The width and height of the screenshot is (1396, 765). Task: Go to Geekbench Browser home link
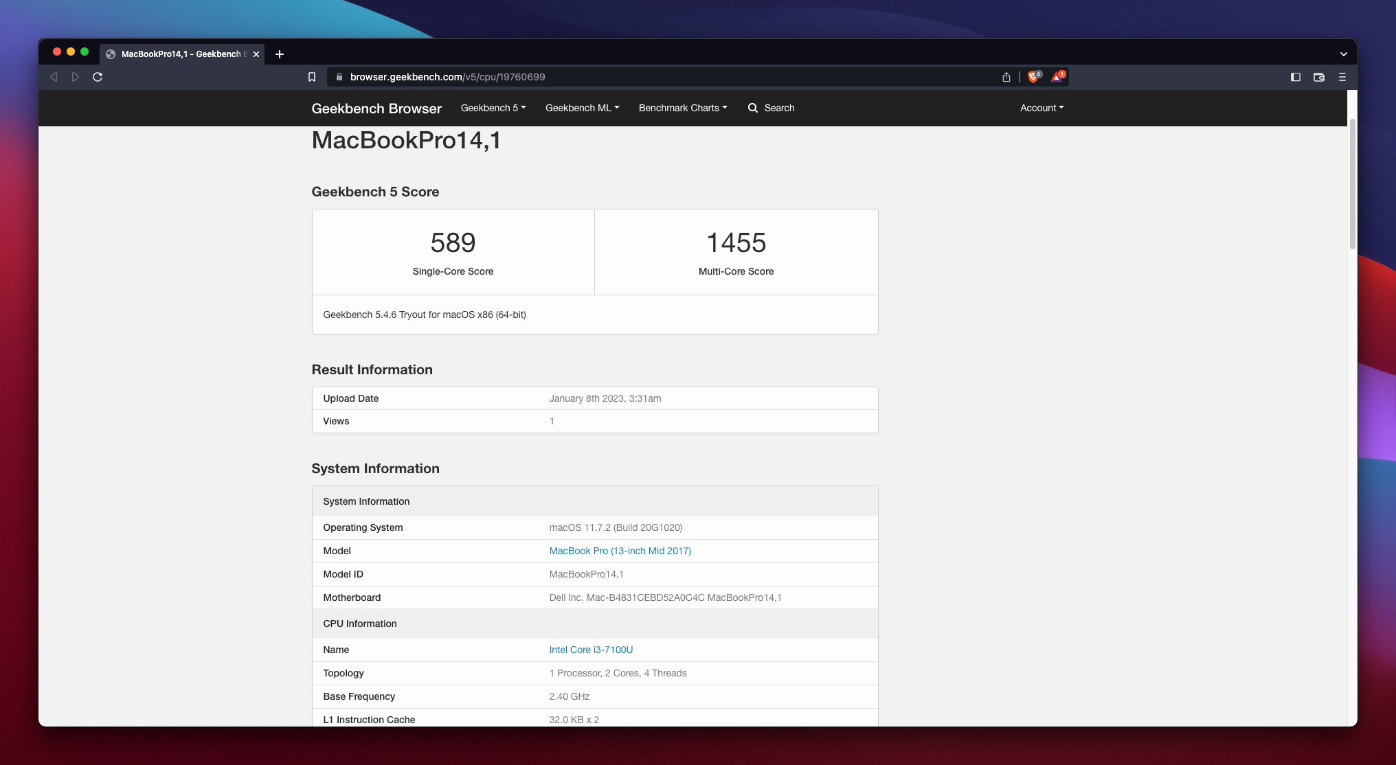(376, 109)
